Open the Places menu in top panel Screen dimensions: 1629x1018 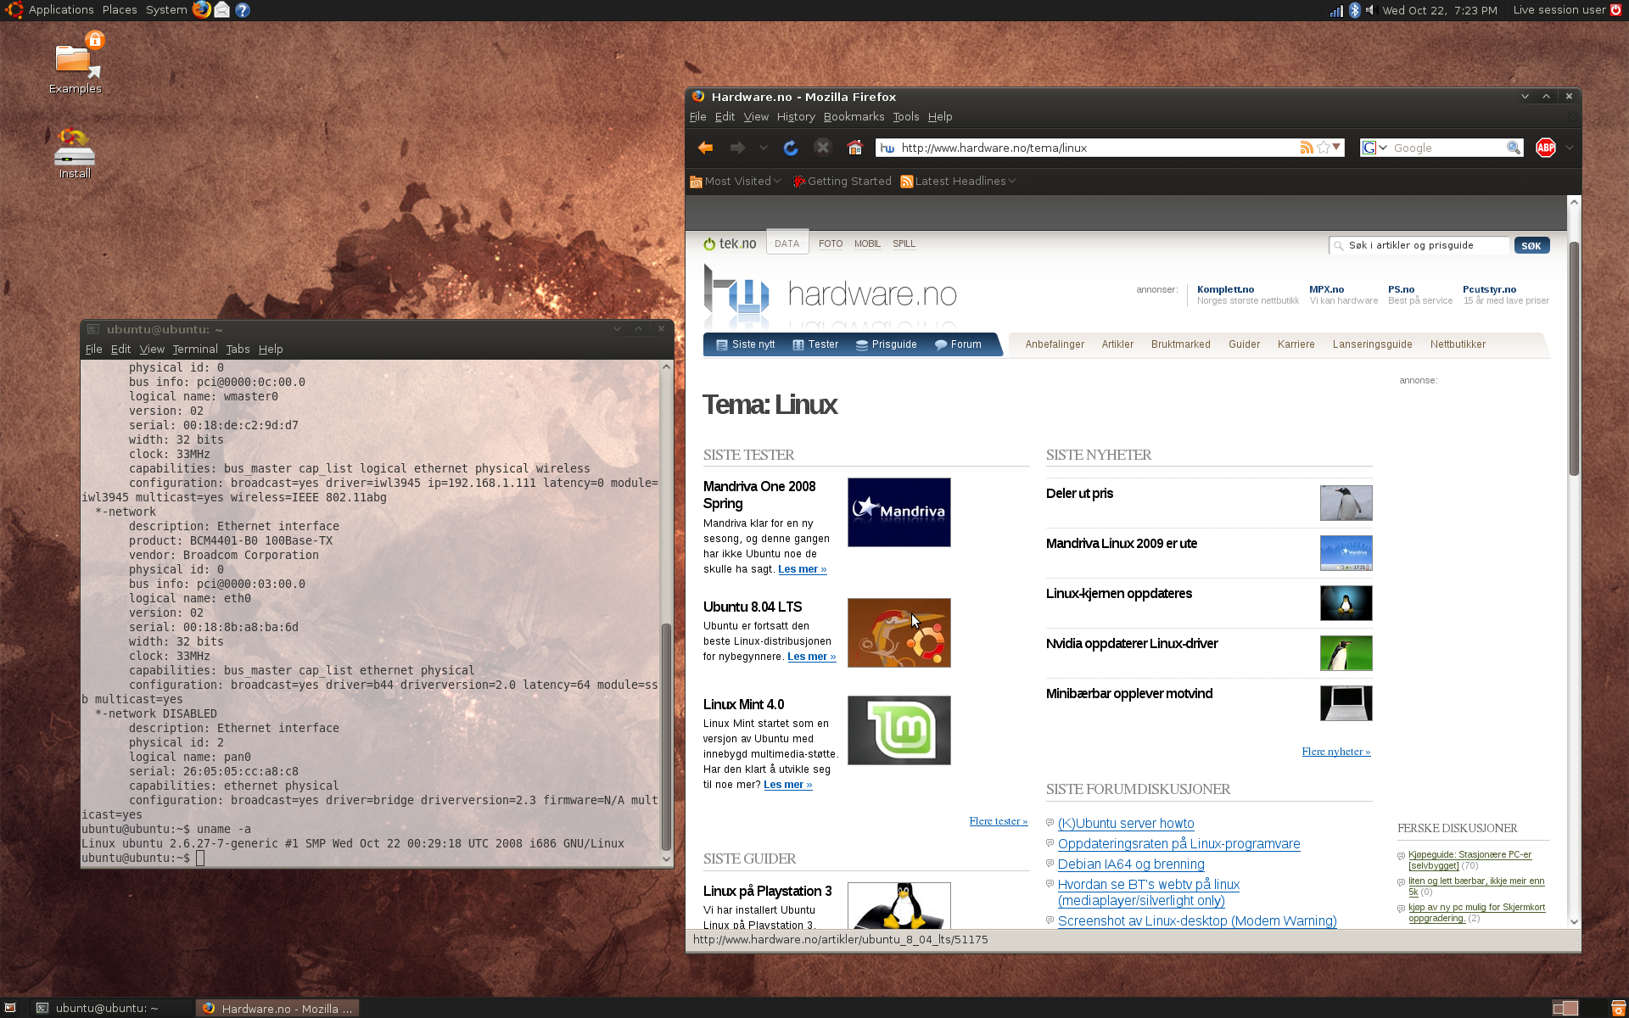[x=120, y=10]
